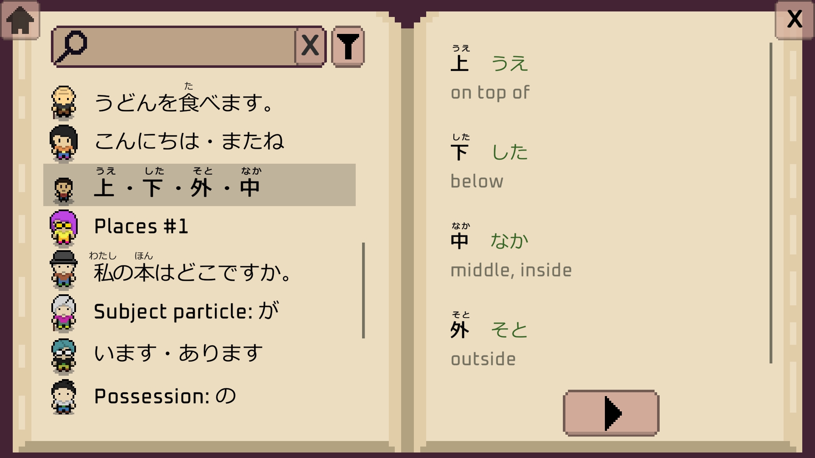Select the highlighted 上・下・外・中 entry
This screenshot has width=815, height=458.
[x=178, y=185]
